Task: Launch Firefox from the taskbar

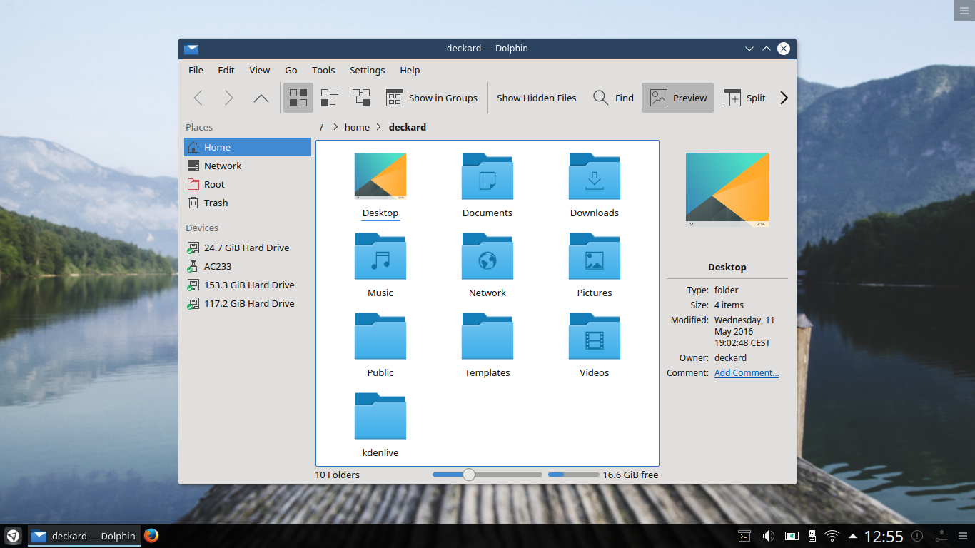Action: tap(151, 536)
